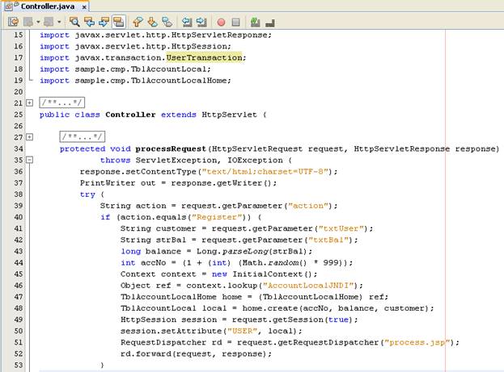Click collapsed /**...*/ box on line 21
504x372 pixels.
(x=62, y=102)
